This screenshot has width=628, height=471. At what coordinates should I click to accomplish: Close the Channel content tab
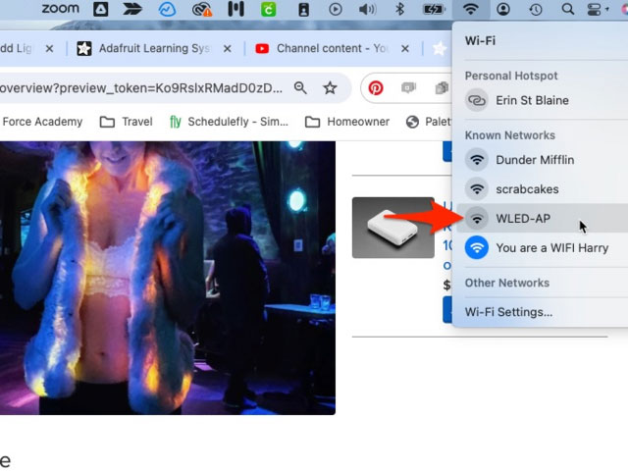click(405, 49)
